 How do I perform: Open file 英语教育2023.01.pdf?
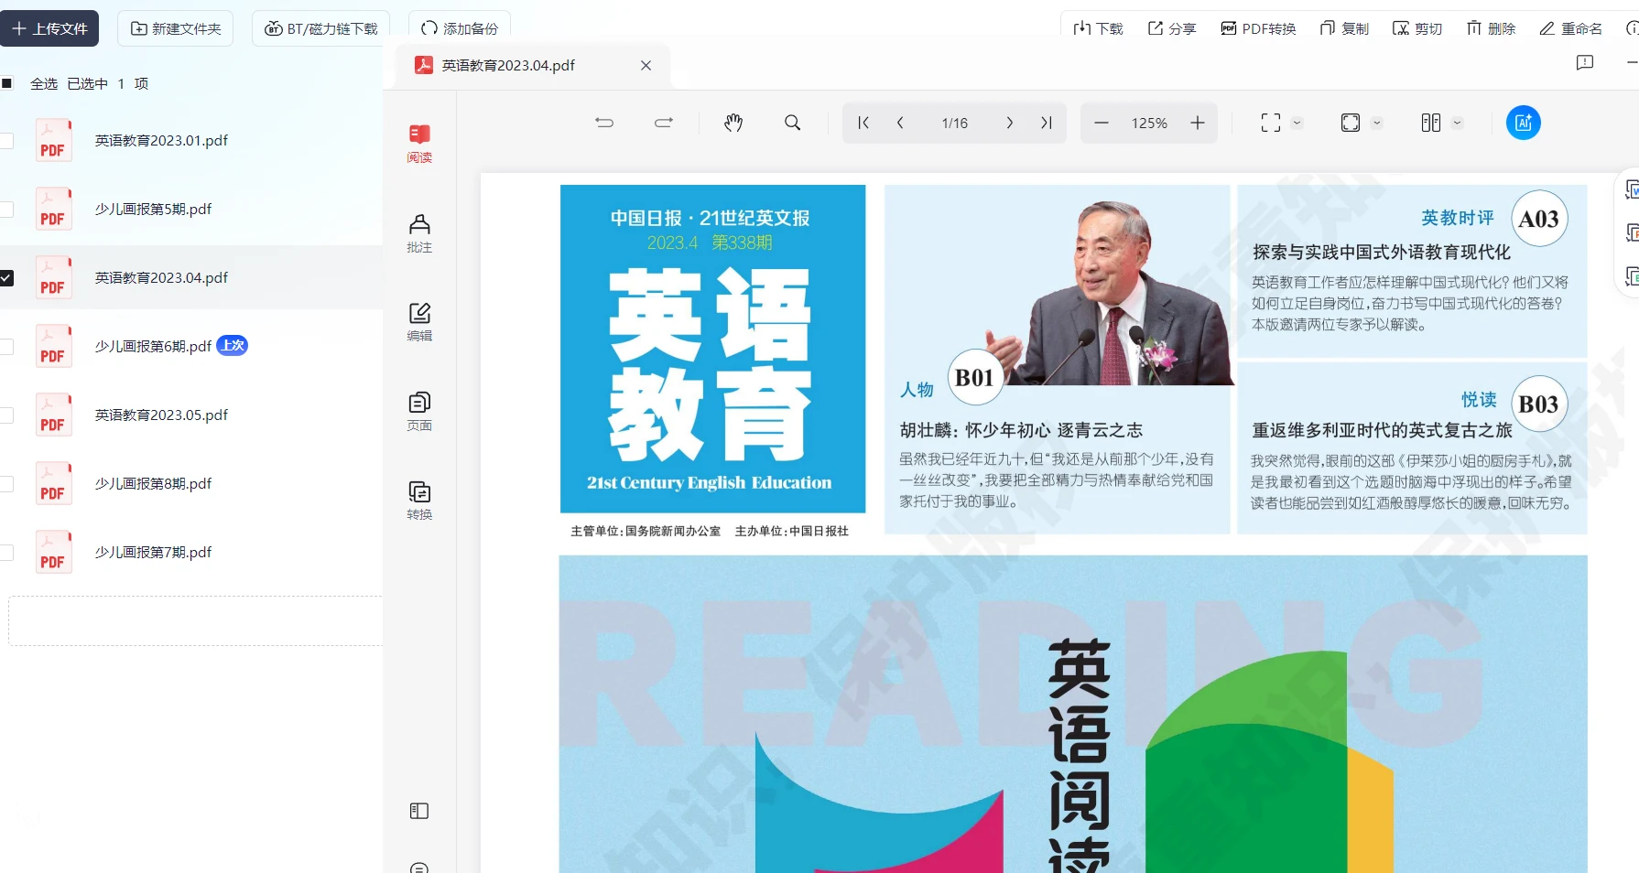[161, 140]
